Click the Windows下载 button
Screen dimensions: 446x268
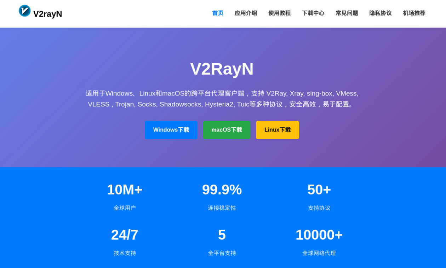tap(171, 130)
